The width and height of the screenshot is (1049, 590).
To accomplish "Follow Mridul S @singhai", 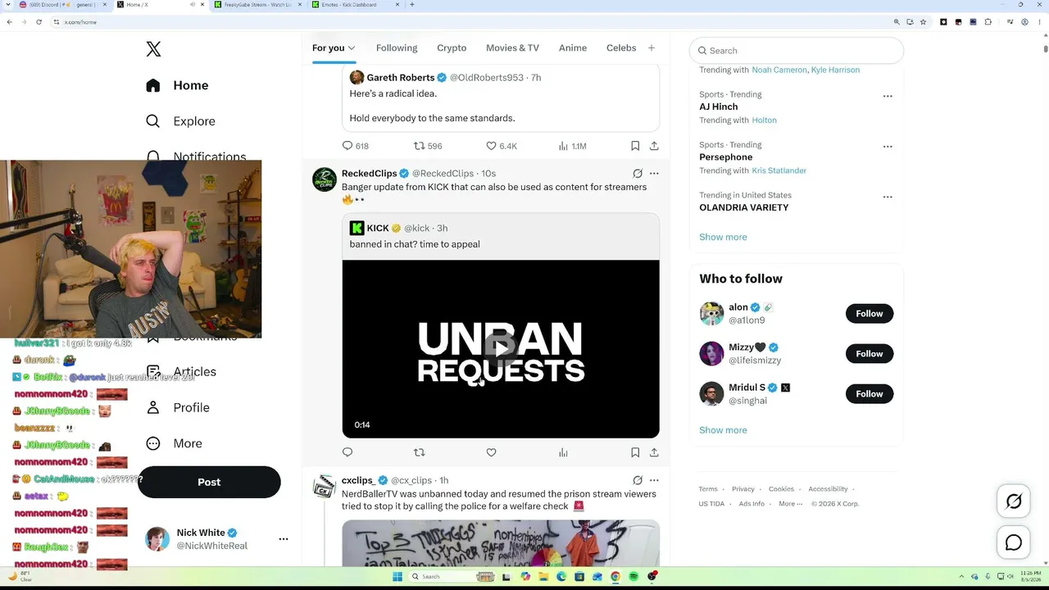I will point(870,394).
